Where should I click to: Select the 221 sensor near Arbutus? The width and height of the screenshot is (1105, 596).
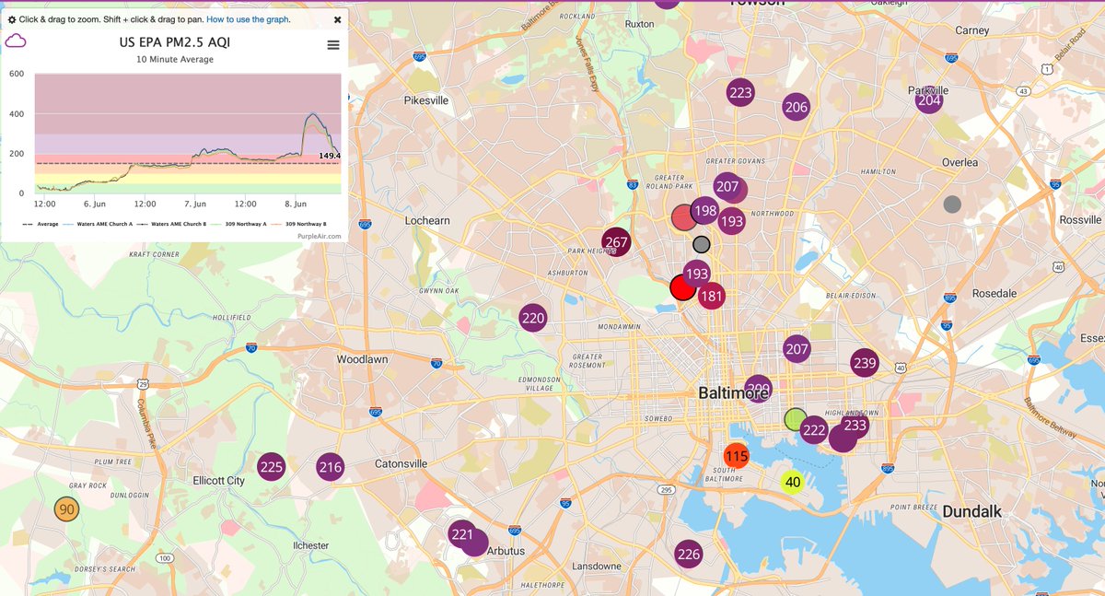coord(461,534)
